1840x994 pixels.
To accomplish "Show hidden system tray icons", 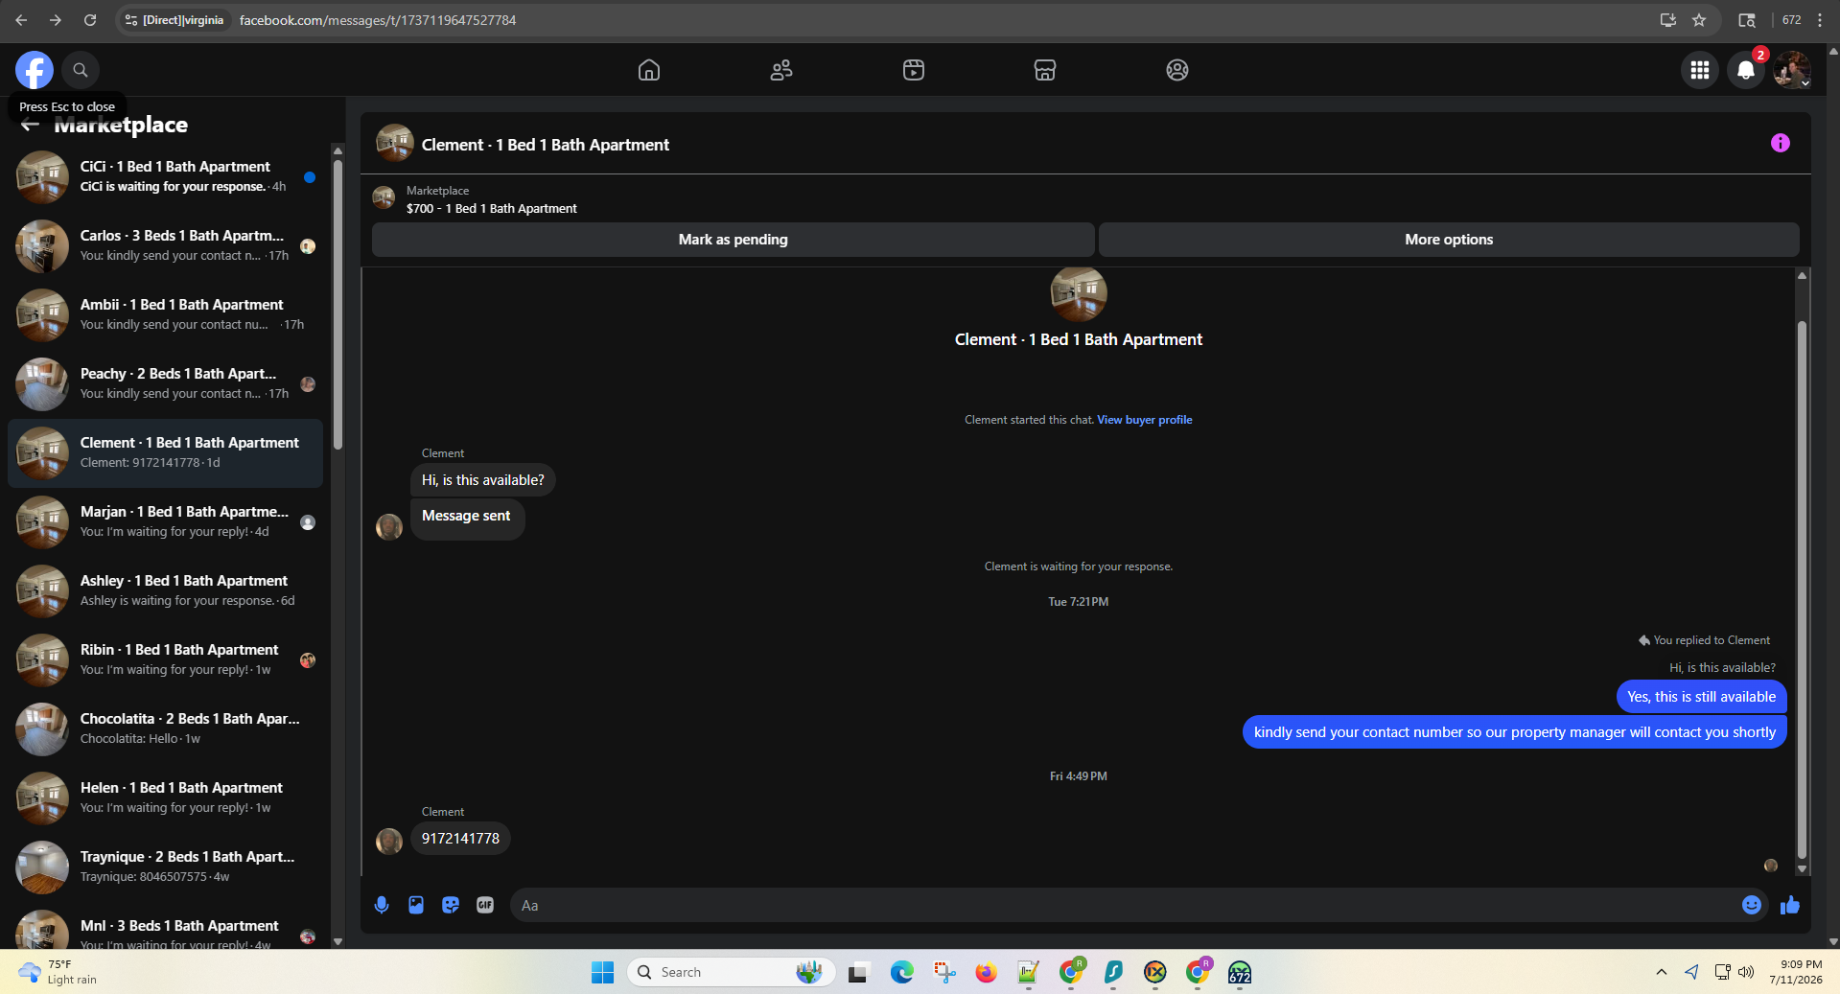I will [1661, 972].
